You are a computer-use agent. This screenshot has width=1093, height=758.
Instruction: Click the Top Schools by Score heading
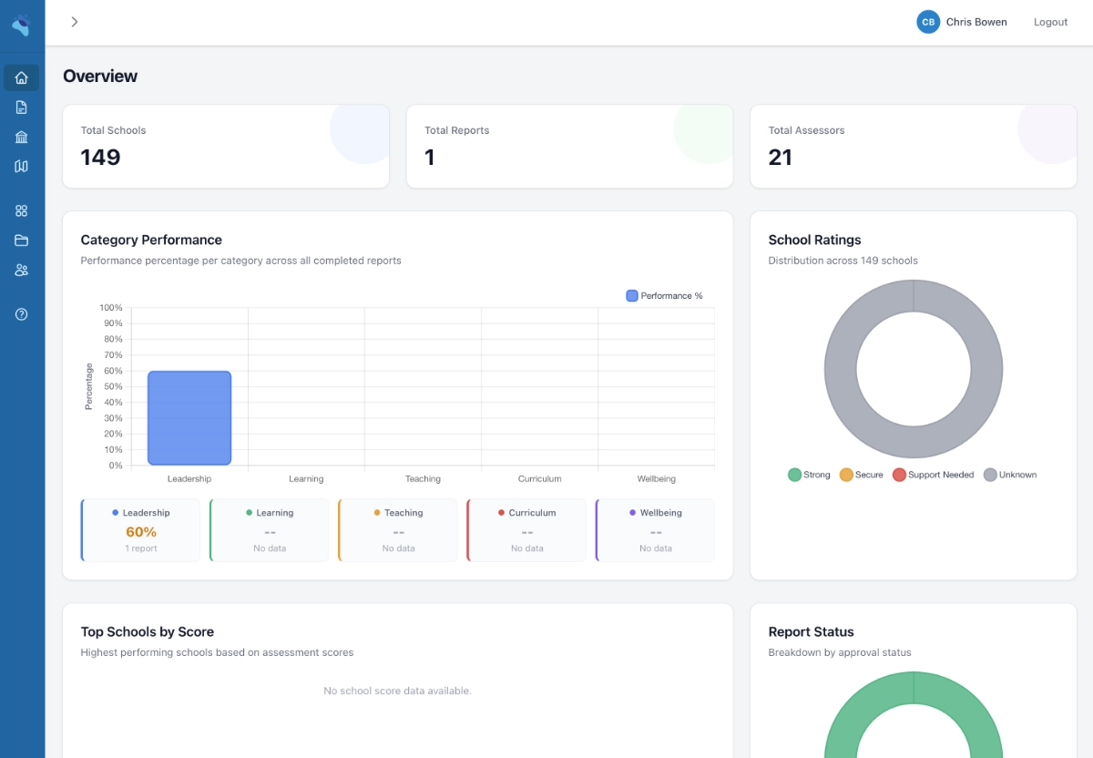click(x=147, y=632)
